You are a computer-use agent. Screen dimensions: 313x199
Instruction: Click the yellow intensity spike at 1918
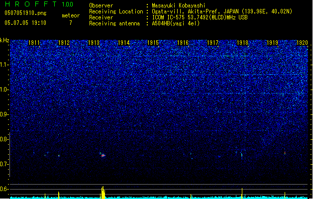[x=242, y=194]
